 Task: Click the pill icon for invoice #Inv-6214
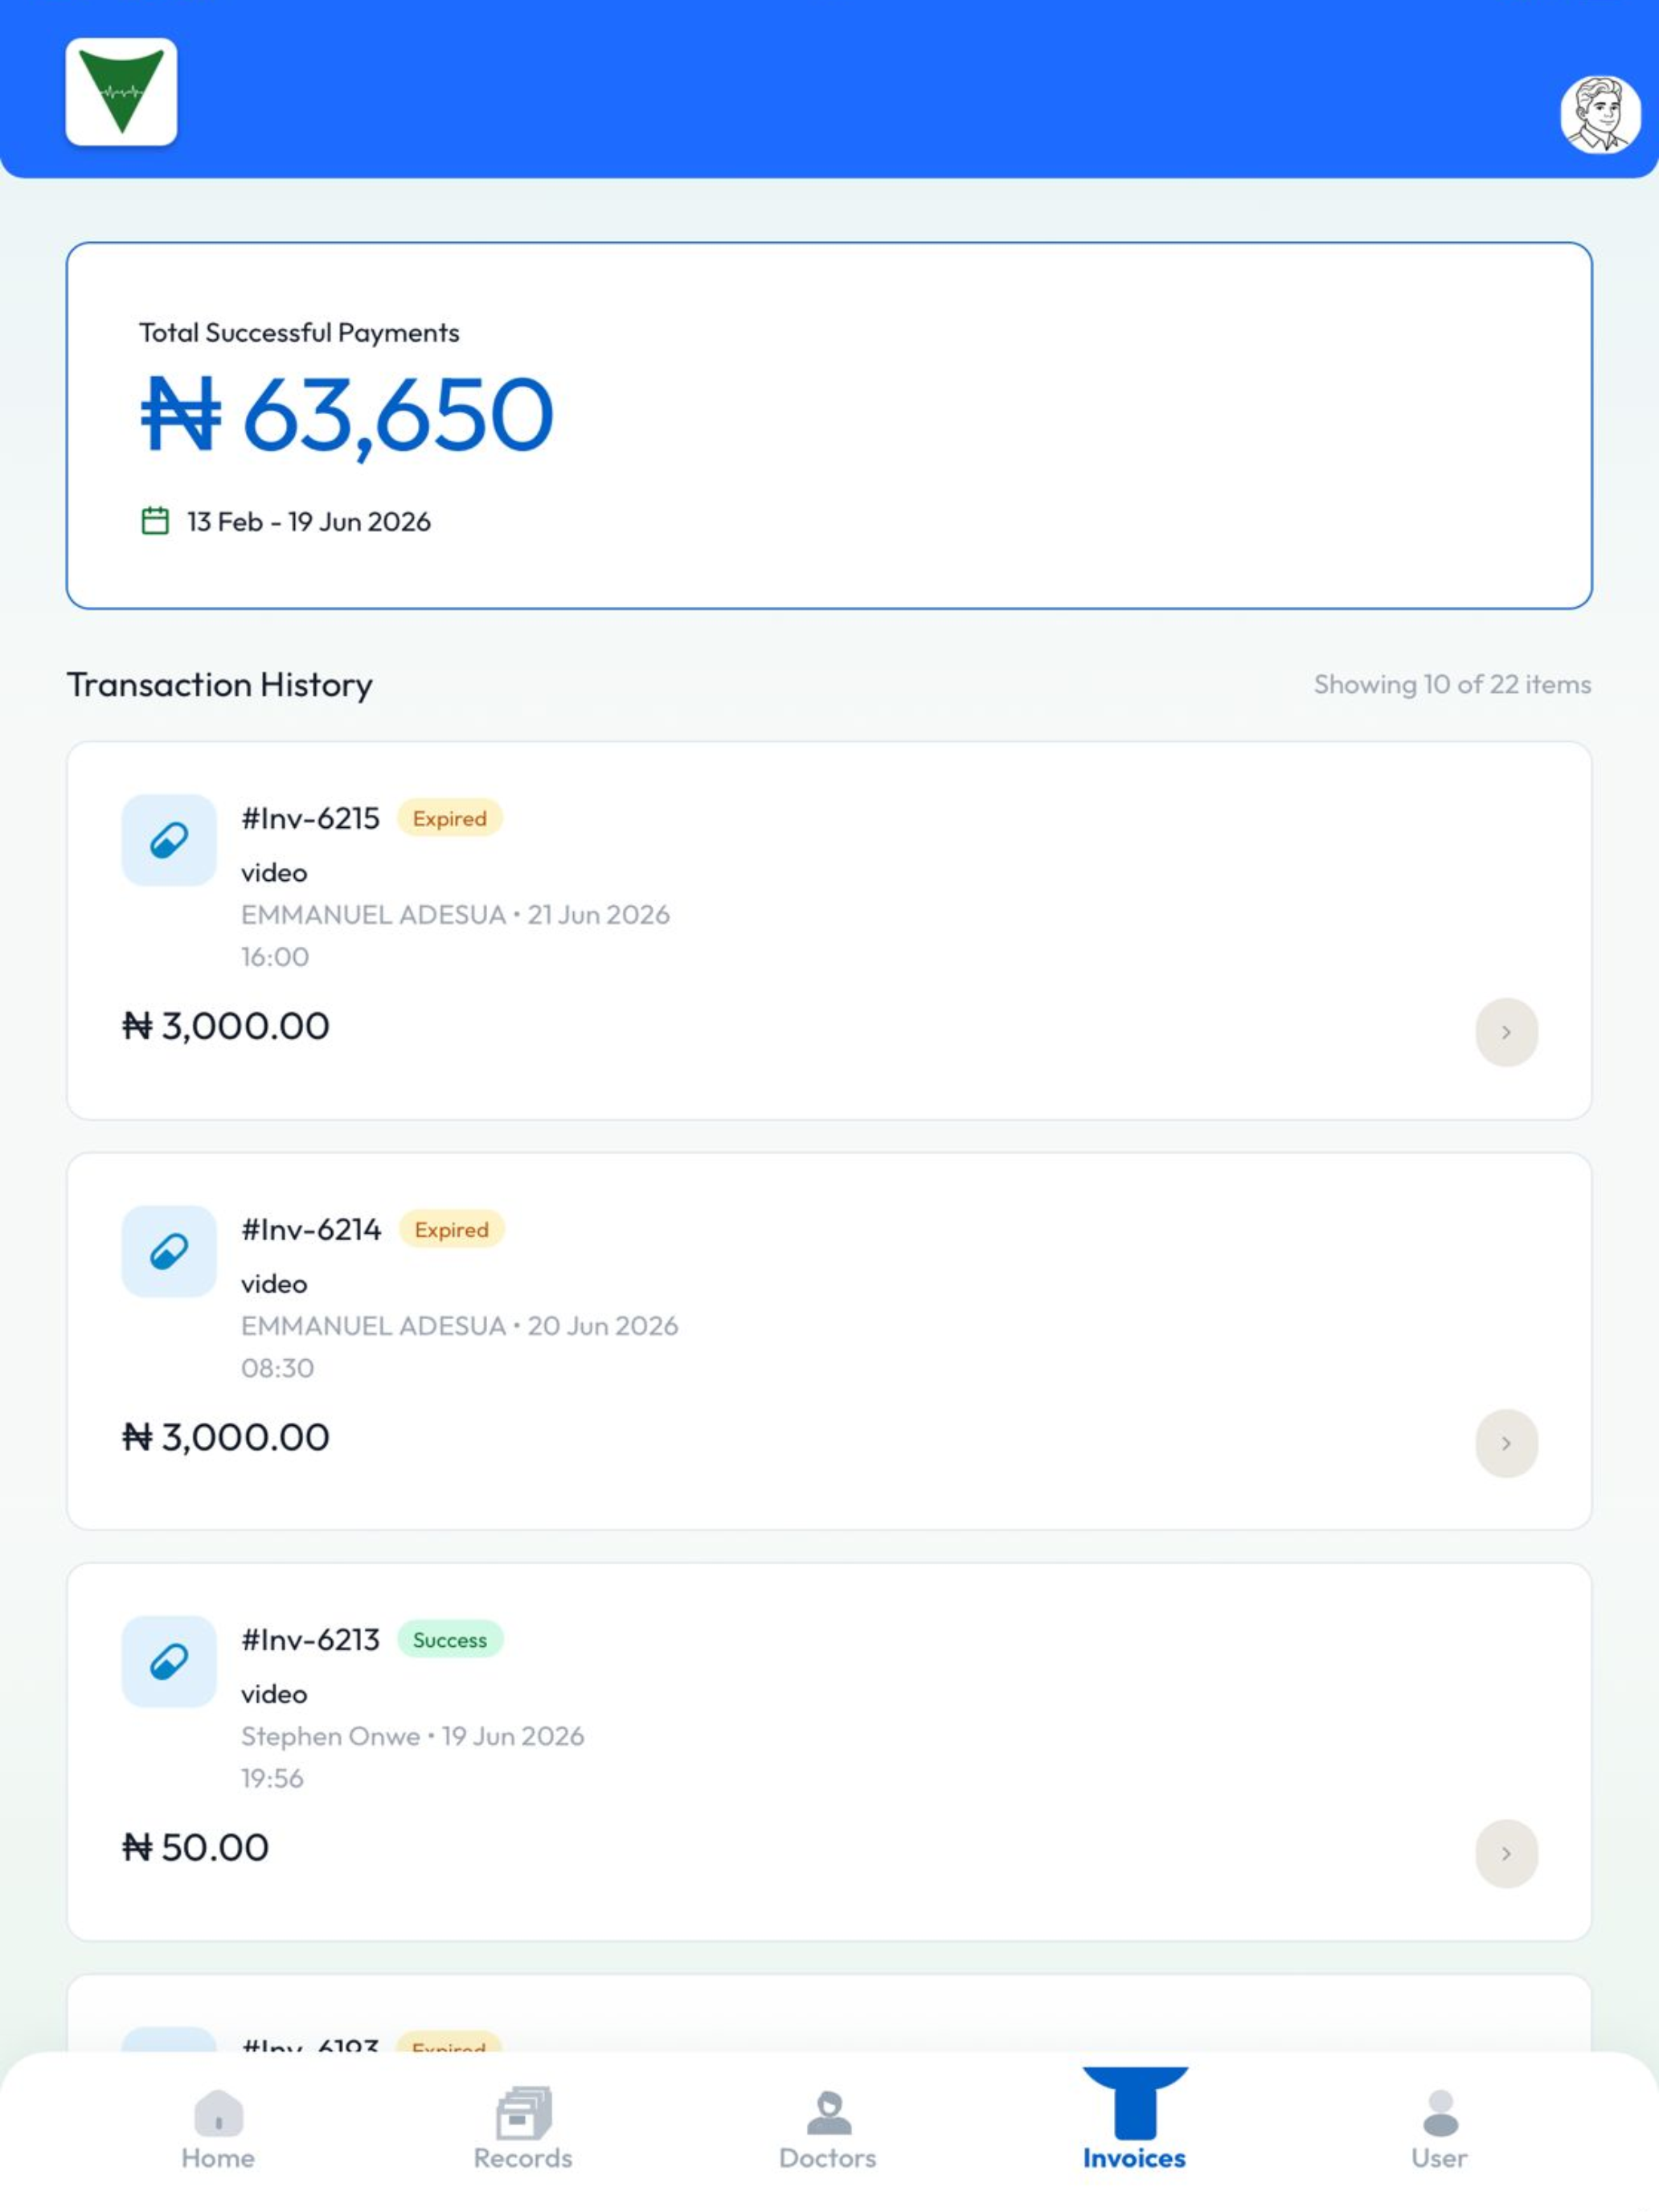tap(169, 1251)
